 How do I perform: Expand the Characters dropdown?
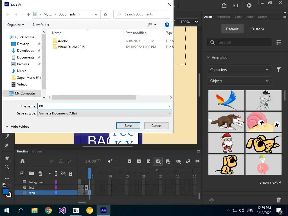[x=239, y=70]
